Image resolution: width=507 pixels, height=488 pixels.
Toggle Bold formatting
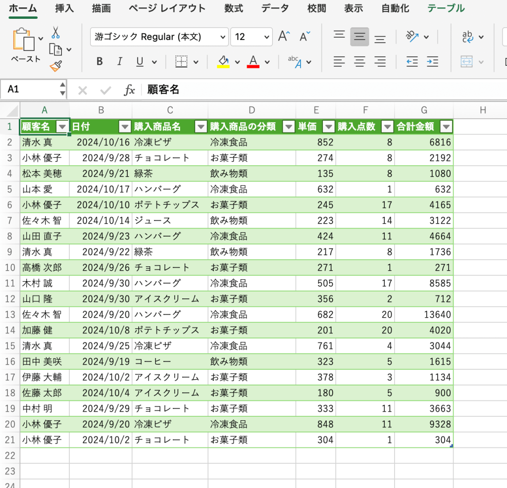100,62
